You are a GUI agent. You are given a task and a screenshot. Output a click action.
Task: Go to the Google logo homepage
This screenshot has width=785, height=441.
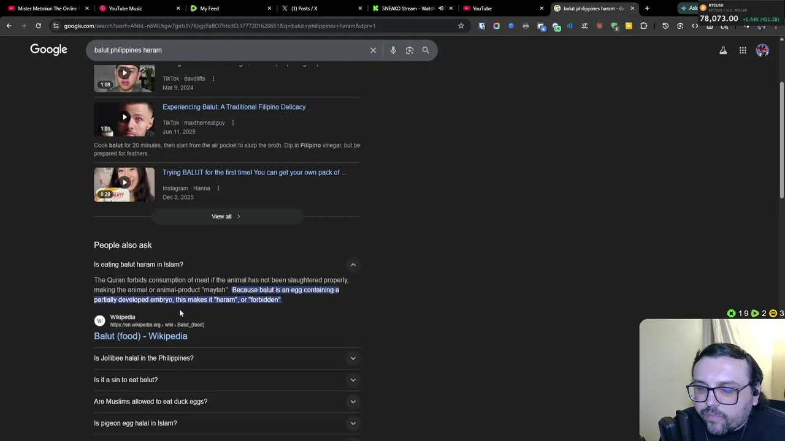pos(48,50)
